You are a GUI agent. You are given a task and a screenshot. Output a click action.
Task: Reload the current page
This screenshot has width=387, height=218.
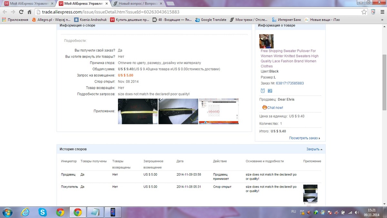(x=21, y=12)
